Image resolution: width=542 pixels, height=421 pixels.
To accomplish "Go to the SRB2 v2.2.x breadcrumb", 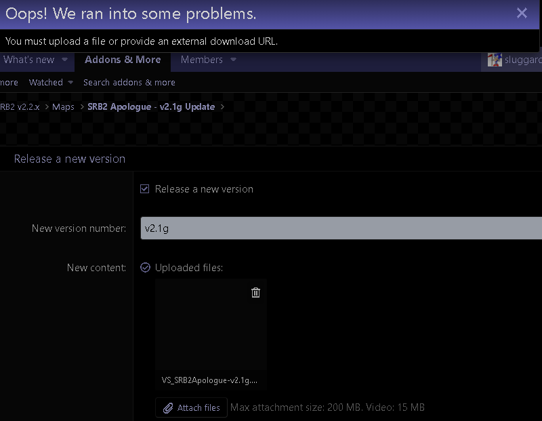I will 20,106.
